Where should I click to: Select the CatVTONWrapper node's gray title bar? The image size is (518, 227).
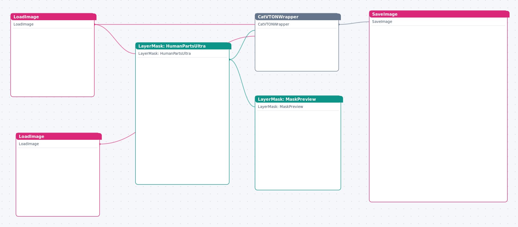[x=298, y=17]
